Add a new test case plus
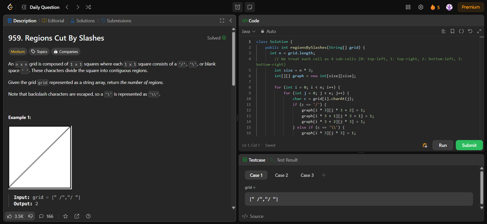This screenshot has width=487, height=224. coord(324,175)
